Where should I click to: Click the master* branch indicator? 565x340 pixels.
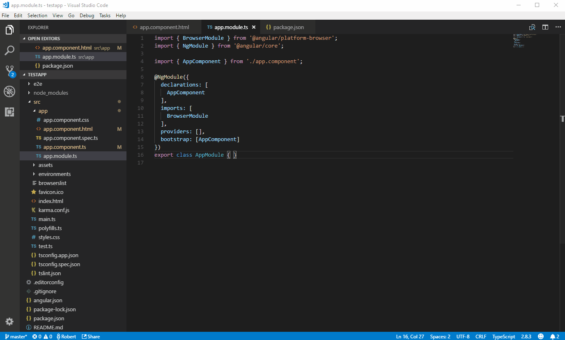16,336
